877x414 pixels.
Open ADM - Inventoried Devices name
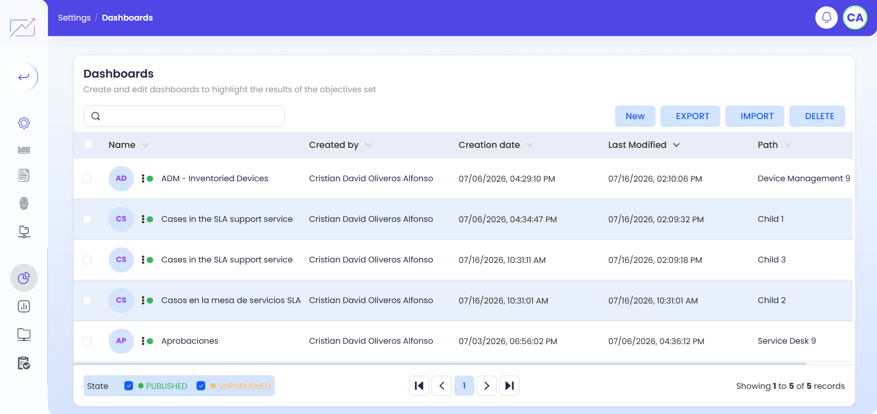point(215,178)
